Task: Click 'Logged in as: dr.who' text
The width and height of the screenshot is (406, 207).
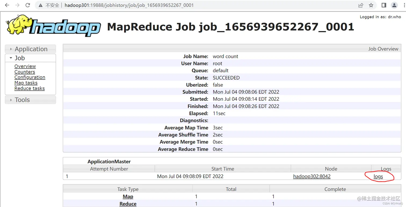Action: [380, 17]
